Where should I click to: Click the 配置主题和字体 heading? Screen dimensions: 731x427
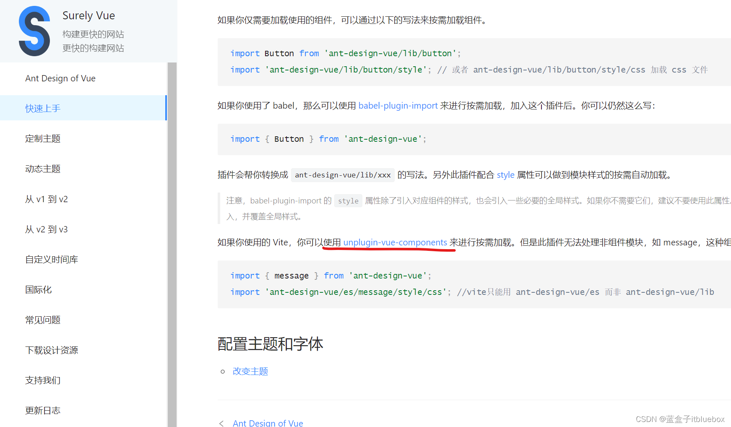click(270, 344)
